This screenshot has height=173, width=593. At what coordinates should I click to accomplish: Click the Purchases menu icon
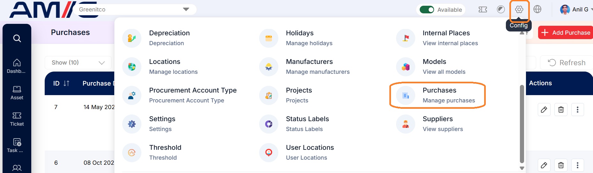point(406,95)
